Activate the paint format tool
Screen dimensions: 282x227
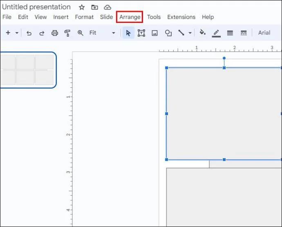pyautogui.click(x=67, y=33)
